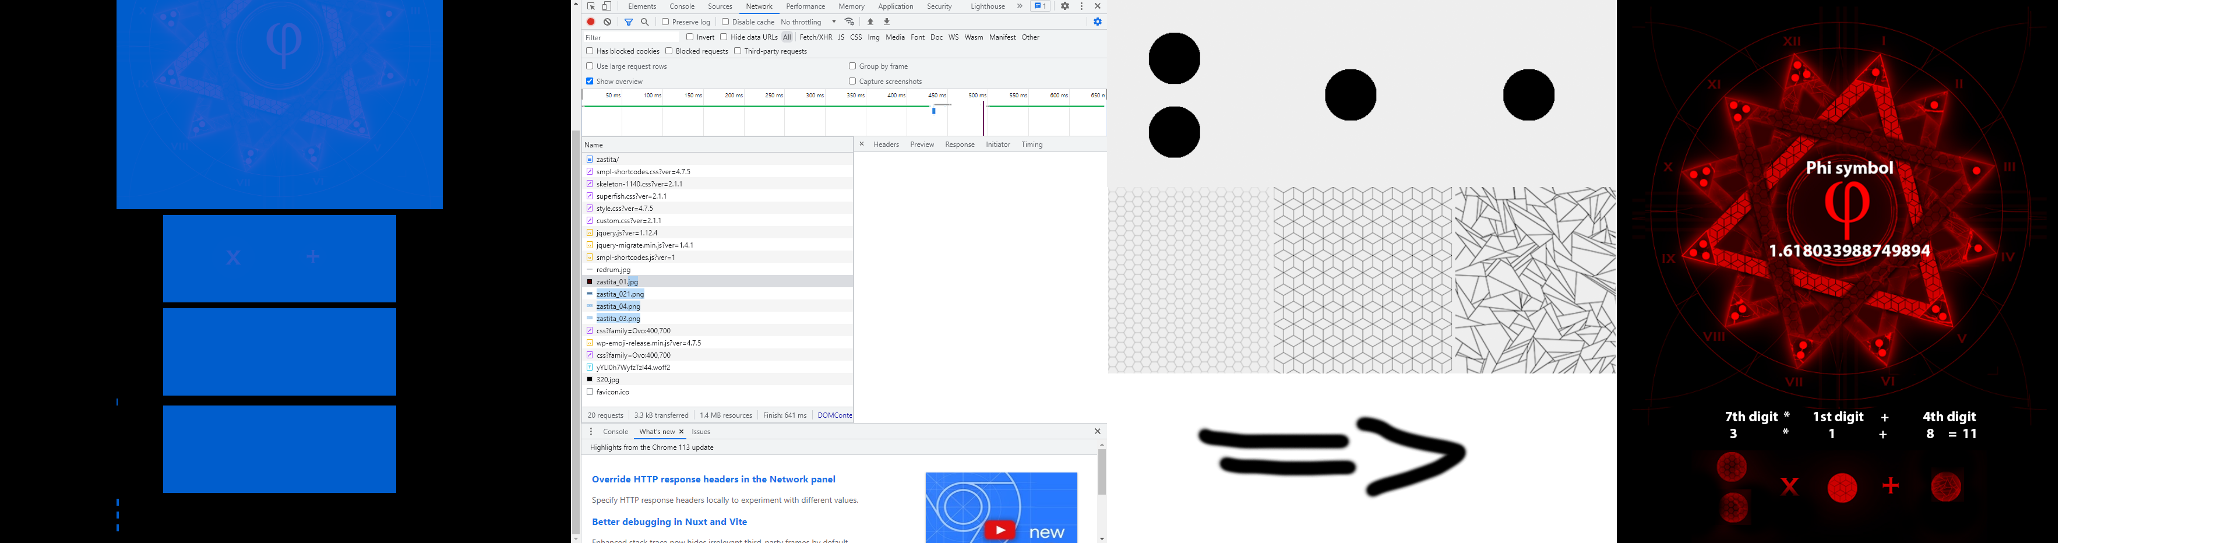2214x543 pixels.
Task: Open network conditions wifi icon
Action: pyautogui.click(x=849, y=22)
